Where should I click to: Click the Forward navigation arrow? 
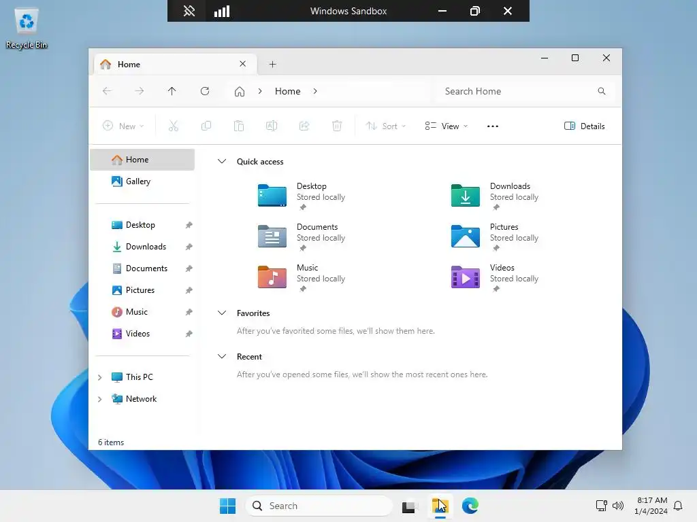(139, 91)
